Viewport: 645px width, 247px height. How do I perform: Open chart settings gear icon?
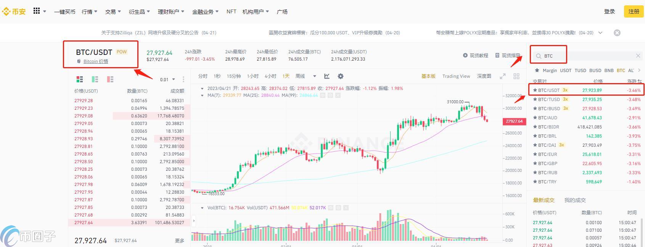click(x=341, y=76)
